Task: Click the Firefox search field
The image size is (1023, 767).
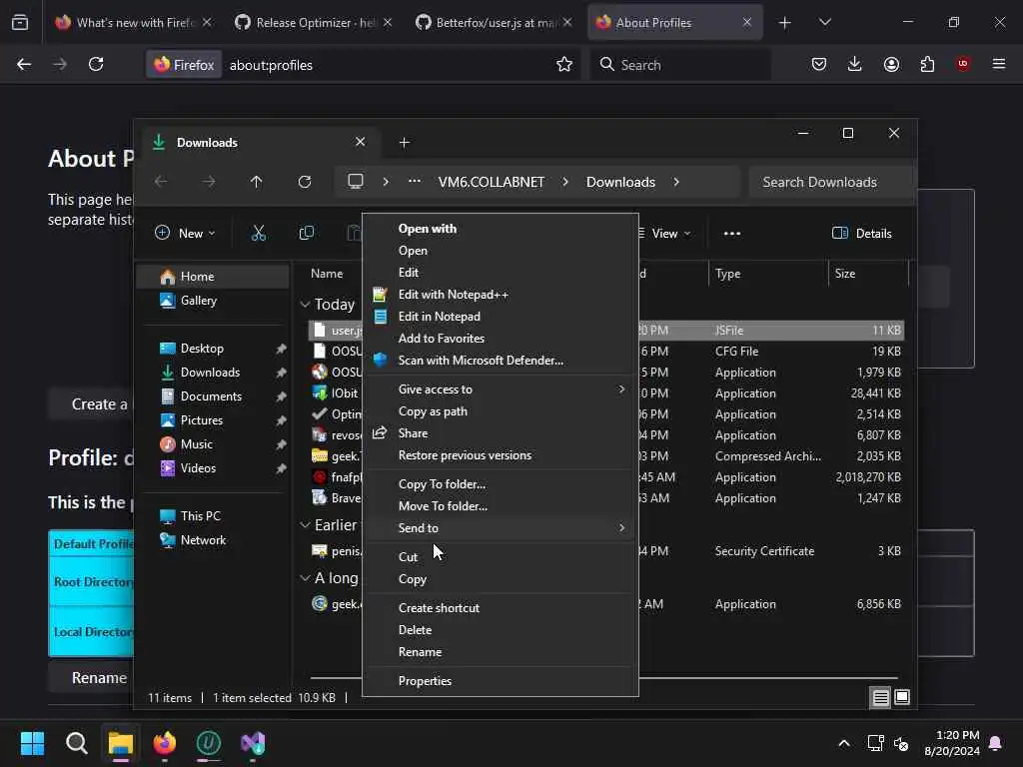Action: (680, 65)
